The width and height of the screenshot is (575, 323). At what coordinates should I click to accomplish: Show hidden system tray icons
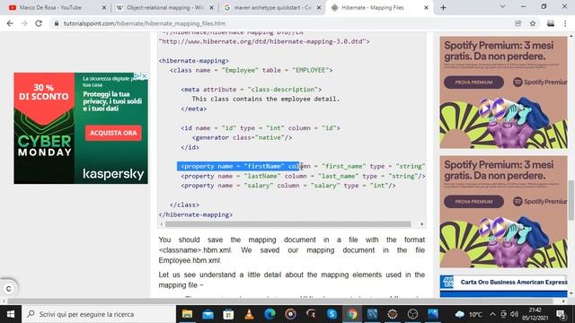click(492, 314)
